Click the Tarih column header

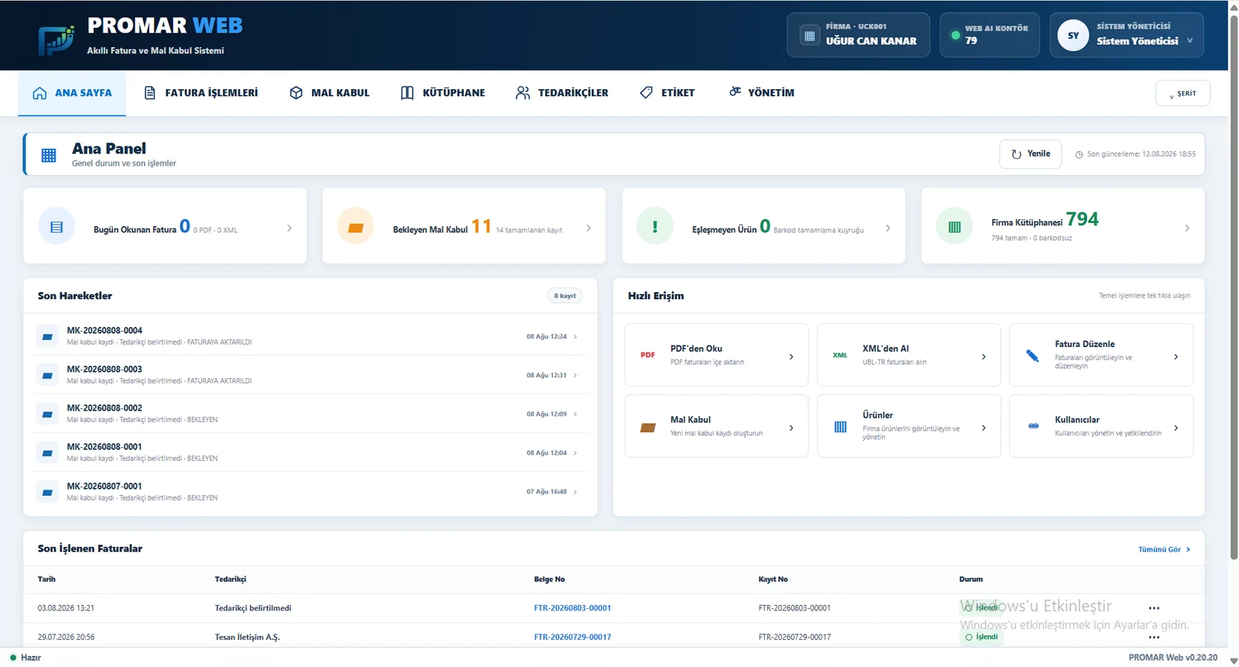(46, 579)
